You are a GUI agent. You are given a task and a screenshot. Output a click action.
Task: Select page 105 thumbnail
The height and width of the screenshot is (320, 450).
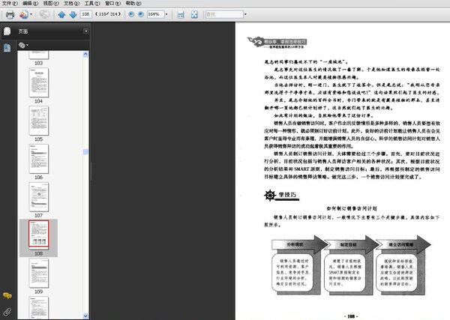pos(39,121)
